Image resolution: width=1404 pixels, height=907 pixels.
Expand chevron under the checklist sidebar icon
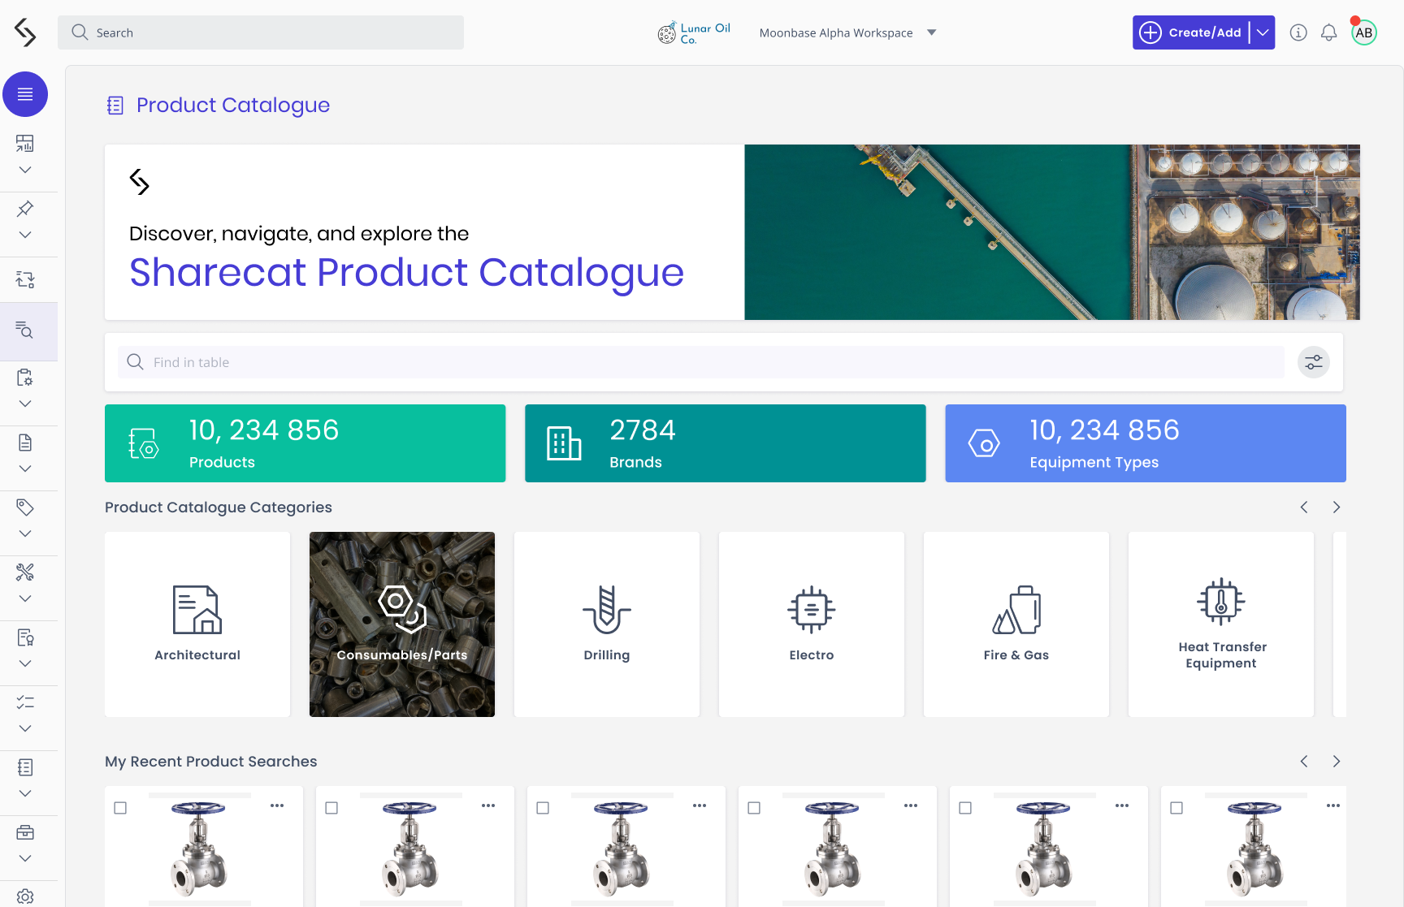click(x=25, y=728)
